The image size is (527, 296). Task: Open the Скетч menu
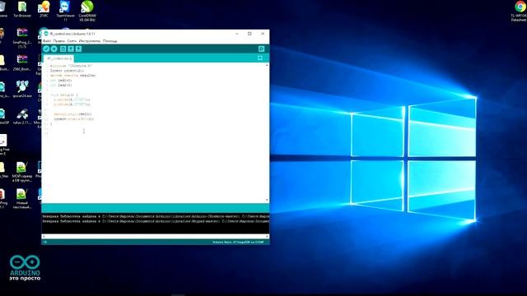(72, 41)
